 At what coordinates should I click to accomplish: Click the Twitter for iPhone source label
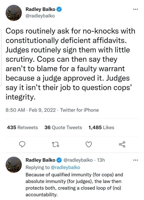click(x=79, y=110)
